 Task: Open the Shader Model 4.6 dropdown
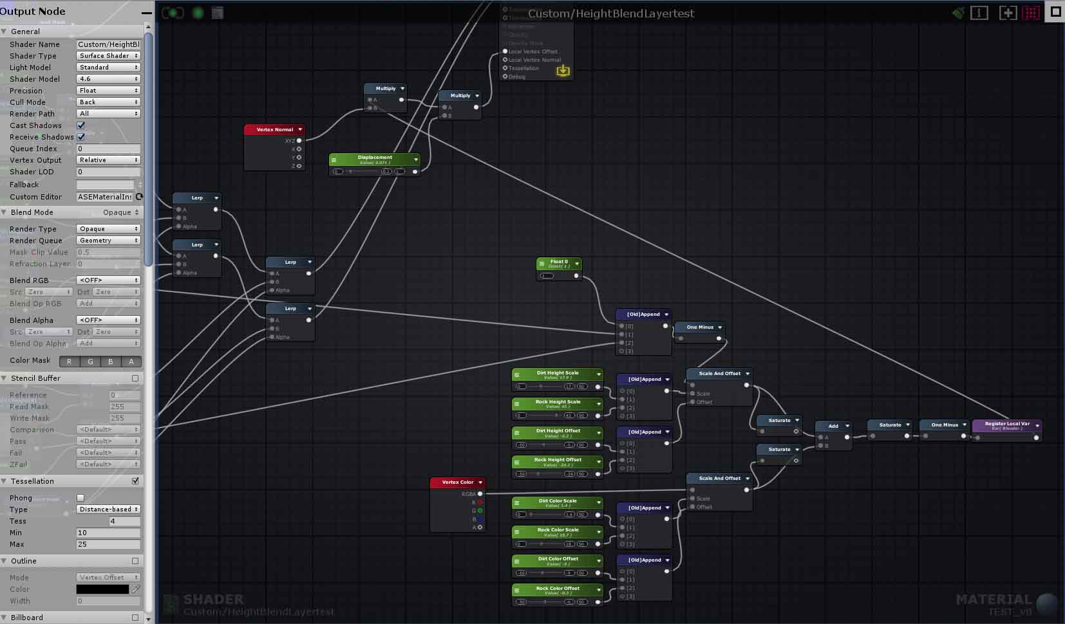pyautogui.click(x=108, y=79)
